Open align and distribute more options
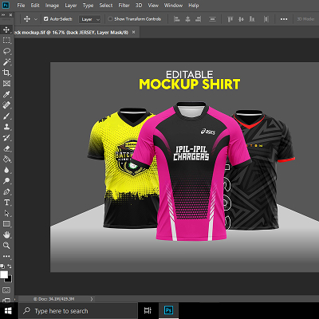Viewport: 319px width, 319px height. coord(284,19)
